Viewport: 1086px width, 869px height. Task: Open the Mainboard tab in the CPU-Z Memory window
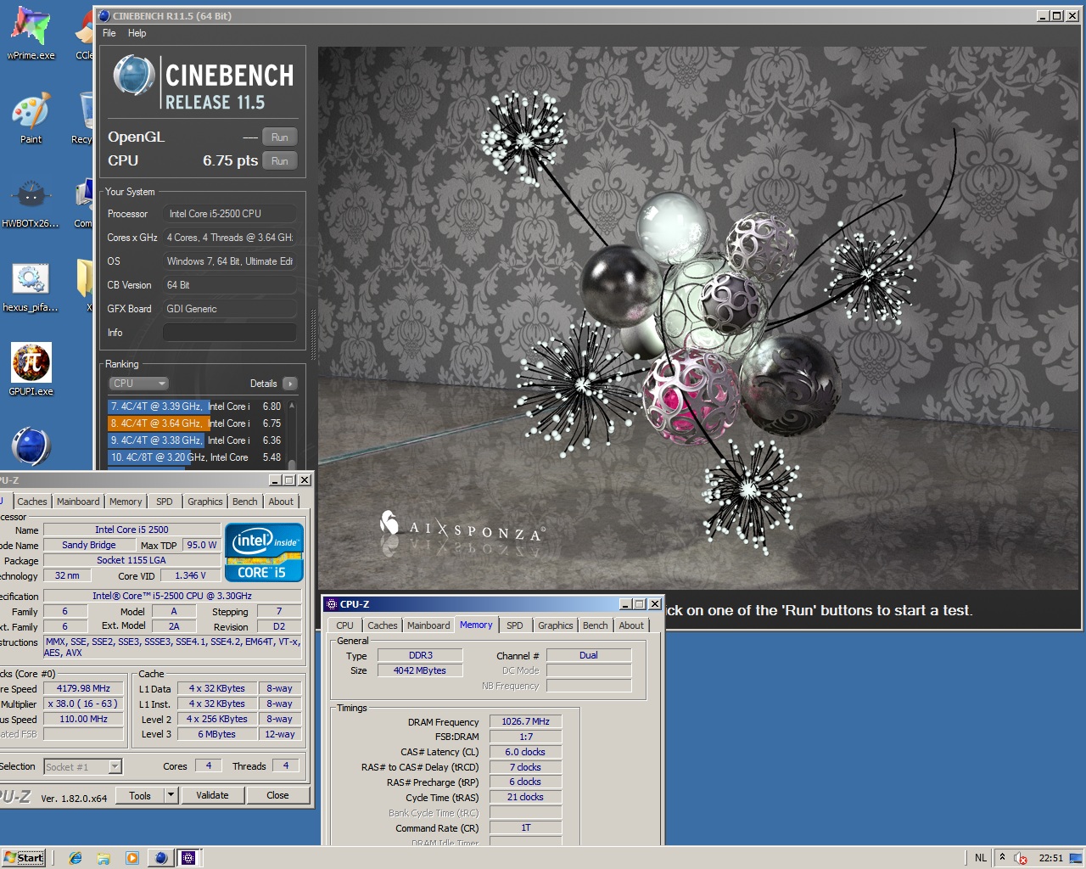tap(428, 625)
